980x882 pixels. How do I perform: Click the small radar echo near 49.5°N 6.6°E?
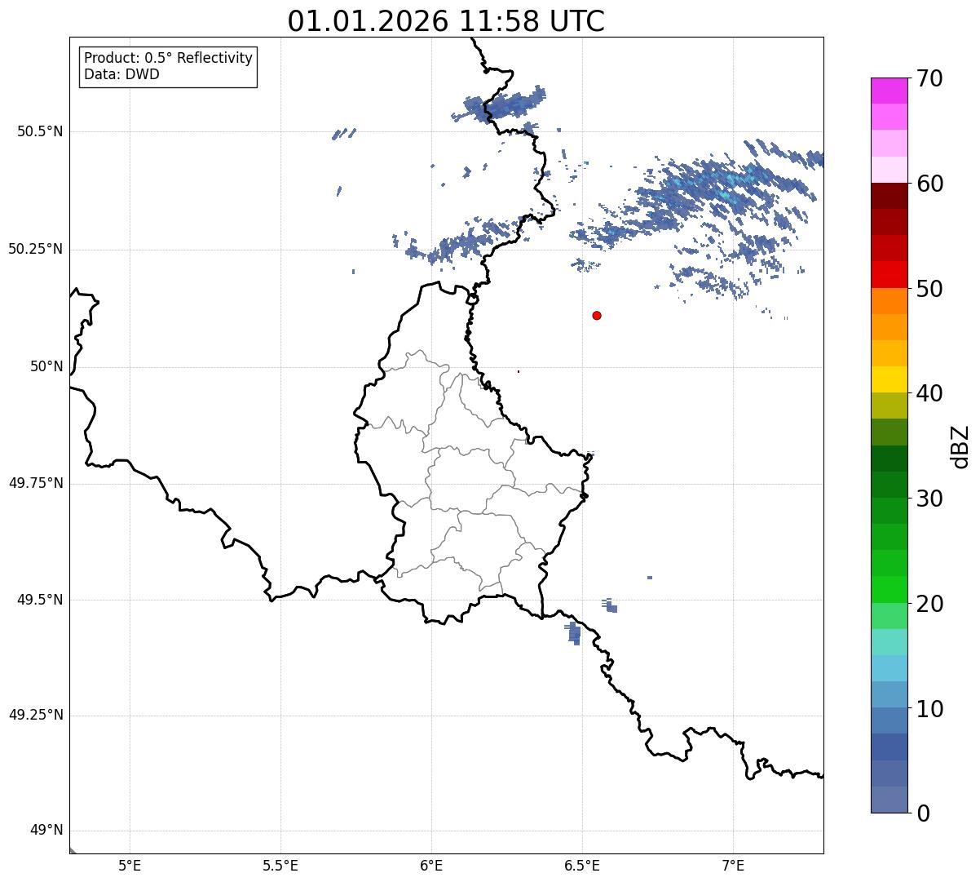coord(610,605)
